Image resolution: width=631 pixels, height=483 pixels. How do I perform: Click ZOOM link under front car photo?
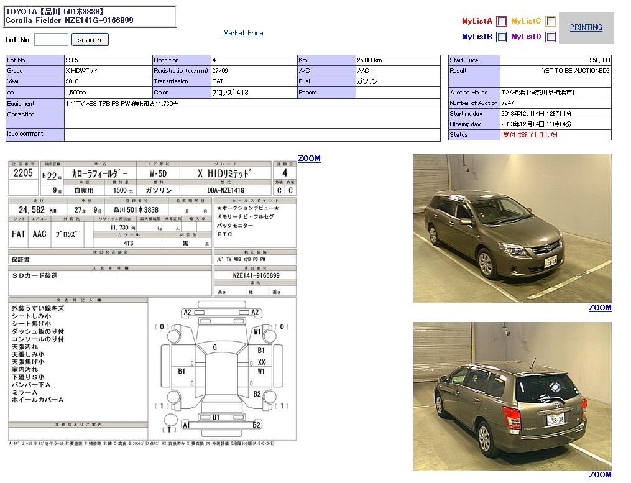[600, 308]
